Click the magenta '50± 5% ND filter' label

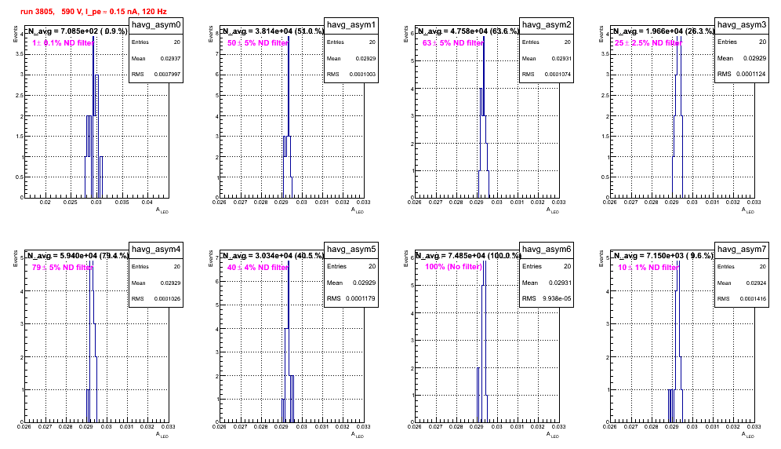tap(258, 43)
